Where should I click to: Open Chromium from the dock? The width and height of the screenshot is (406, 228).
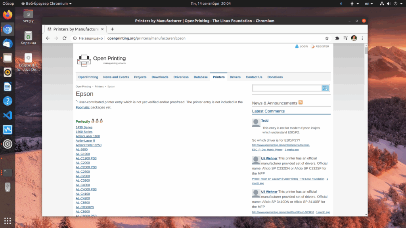[8, 29]
